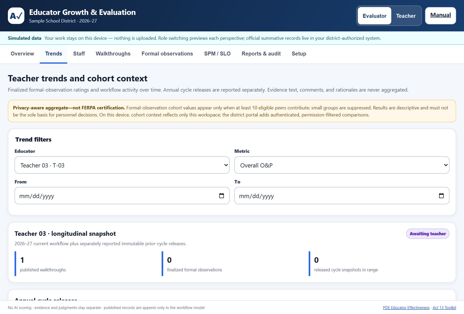Click the Awaiting teacher status badge
The height and width of the screenshot is (314, 464).
[428, 234]
